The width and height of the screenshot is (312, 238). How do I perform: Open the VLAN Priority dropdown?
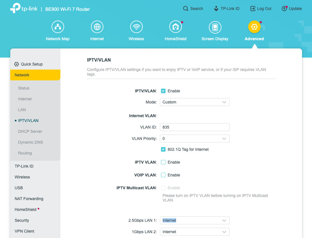195,139
